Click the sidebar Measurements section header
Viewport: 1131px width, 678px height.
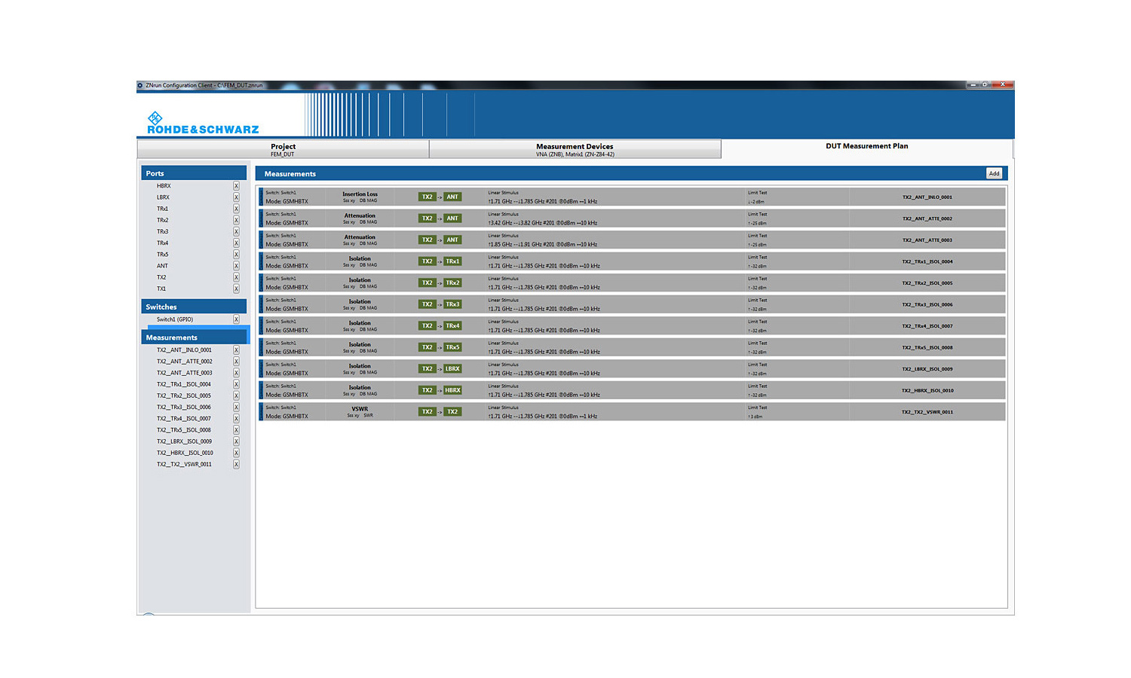194,337
